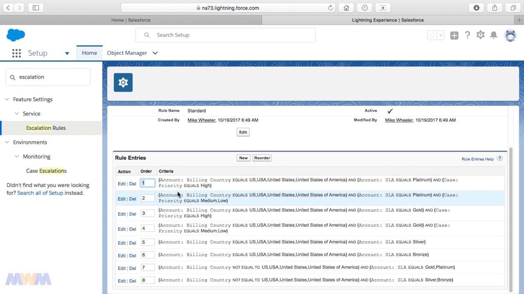Open a new Safari tab with plus
Viewport: 524px width, 294px height.
point(520,20)
